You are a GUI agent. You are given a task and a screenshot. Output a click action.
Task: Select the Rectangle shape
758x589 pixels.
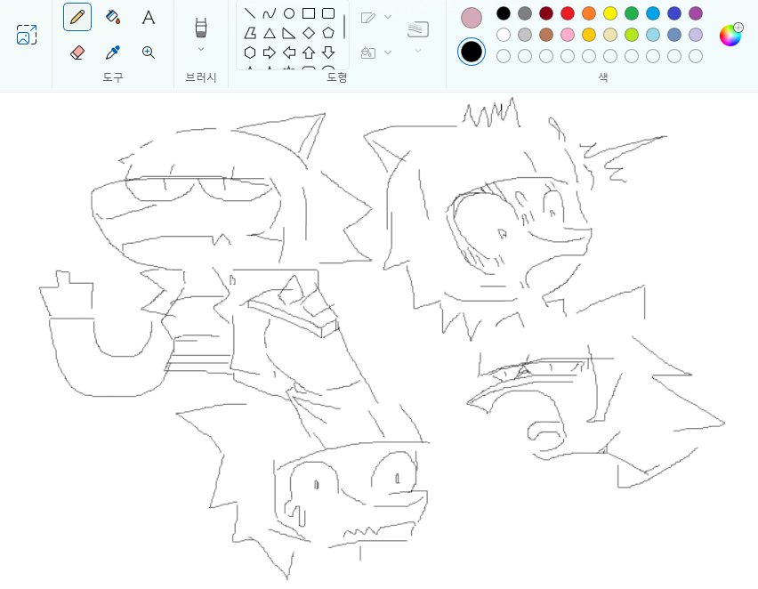pos(309,13)
